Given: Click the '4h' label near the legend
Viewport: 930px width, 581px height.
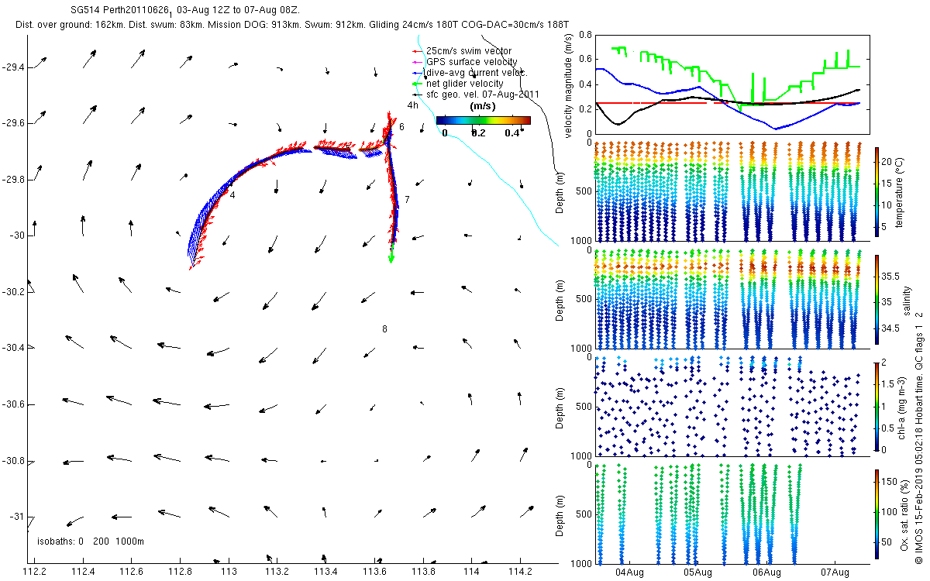Looking at the screenshot, I should 412,105.
